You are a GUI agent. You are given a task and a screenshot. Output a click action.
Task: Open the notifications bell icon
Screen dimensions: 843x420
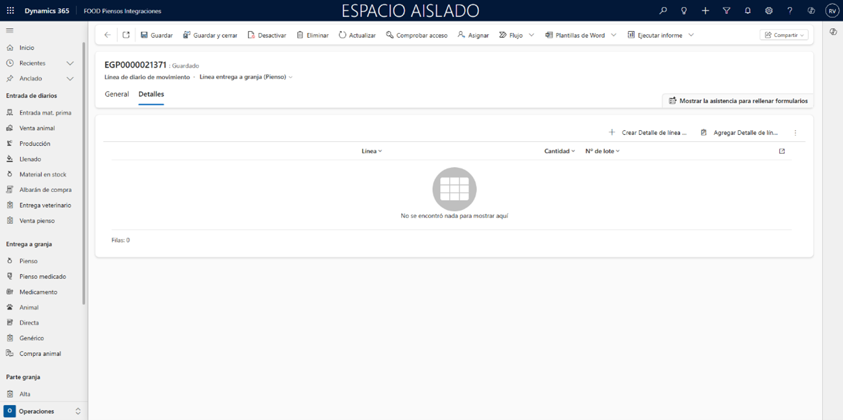pyautogui.click(x=748, y=11)
